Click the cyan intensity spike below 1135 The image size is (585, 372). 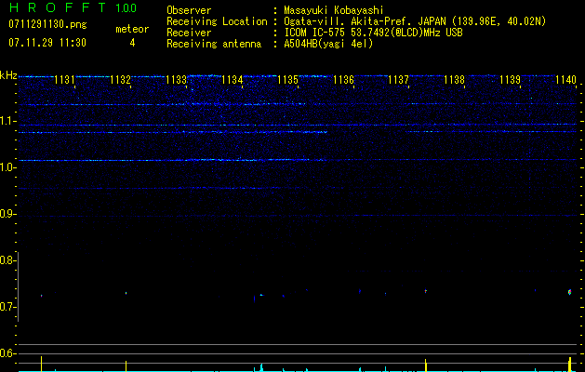[262, 366]
